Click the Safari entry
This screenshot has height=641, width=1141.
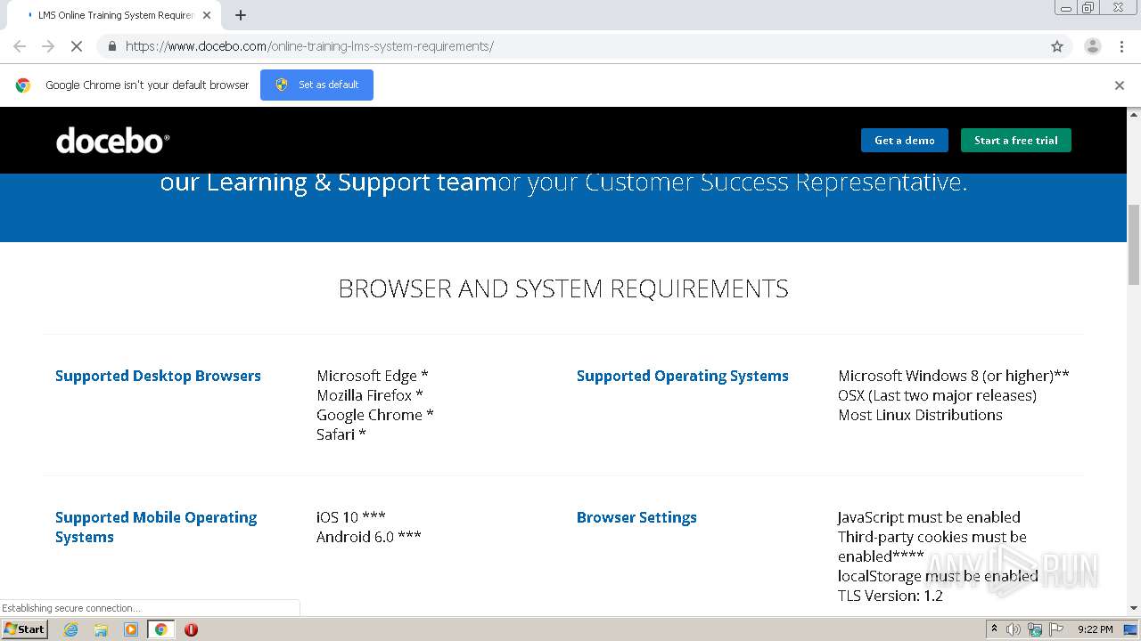[341, 434]
